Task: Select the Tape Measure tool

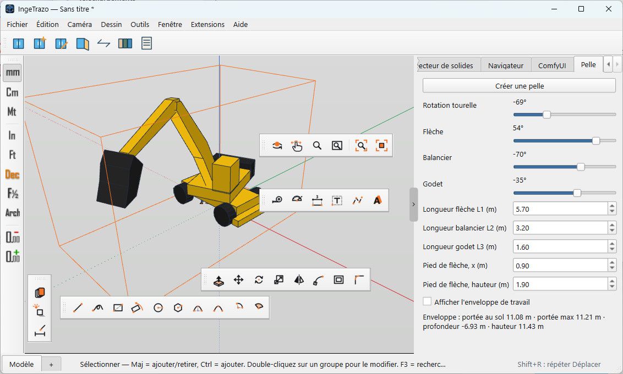Action: (x=277, y=200)
